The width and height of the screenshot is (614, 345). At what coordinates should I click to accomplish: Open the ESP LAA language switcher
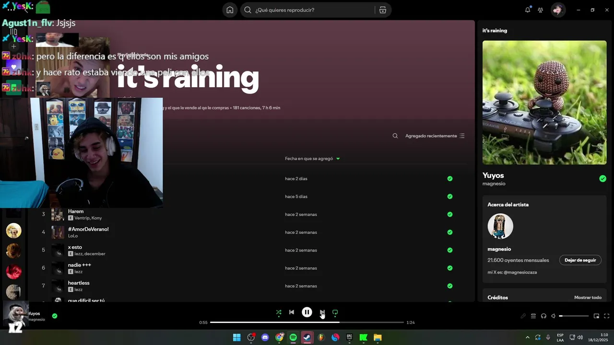click(560, 338)
